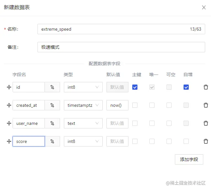
Task: Delete the id field row
Action: (206, 87)
